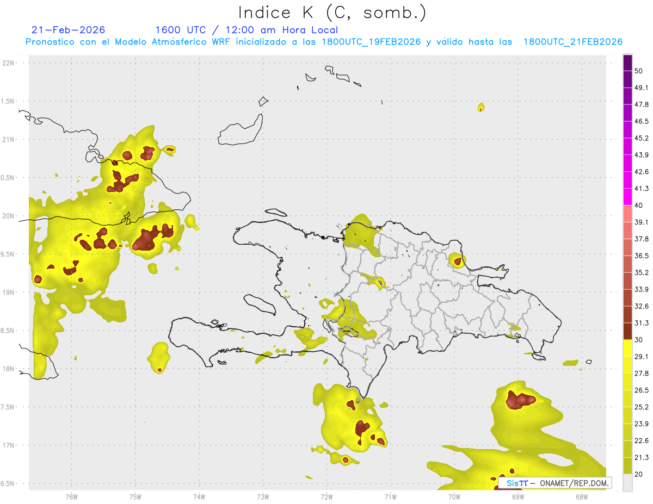Click longitude label "74W"
This screenshot has width=653, height=504.
[199, 496]
